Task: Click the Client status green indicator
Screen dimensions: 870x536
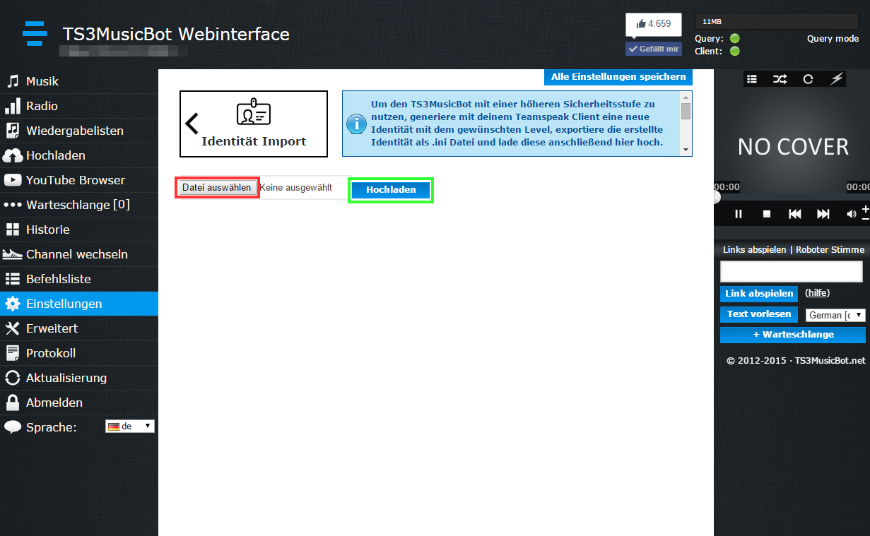Action: (735, 52)
